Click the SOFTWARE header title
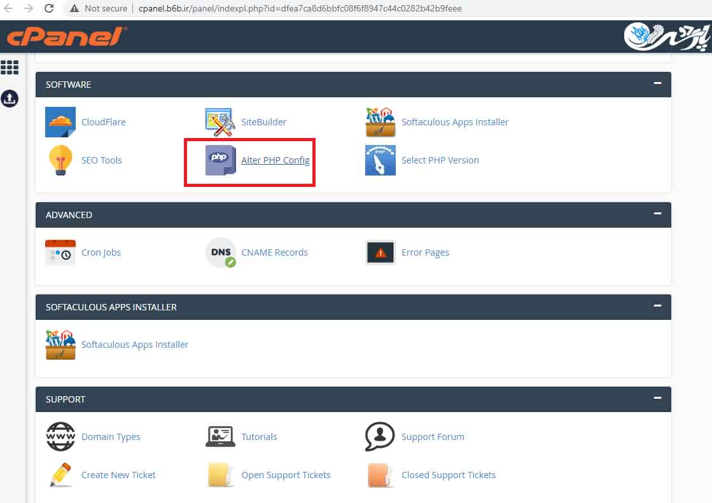712x503 pixels. (68, 85)
